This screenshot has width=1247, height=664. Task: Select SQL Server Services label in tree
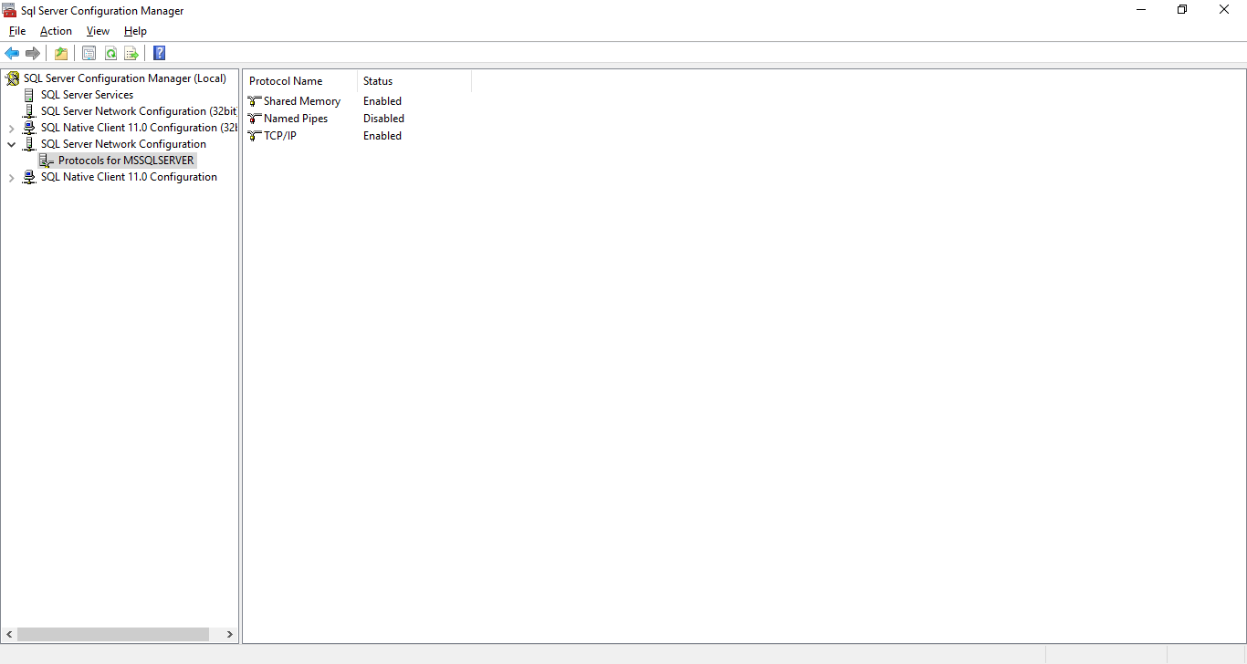point(87,95)
